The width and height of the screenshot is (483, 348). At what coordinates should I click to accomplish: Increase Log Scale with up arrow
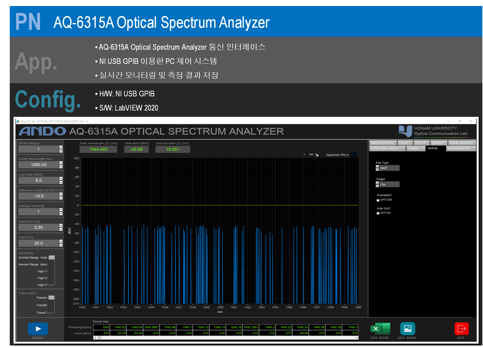coord(61,179)
